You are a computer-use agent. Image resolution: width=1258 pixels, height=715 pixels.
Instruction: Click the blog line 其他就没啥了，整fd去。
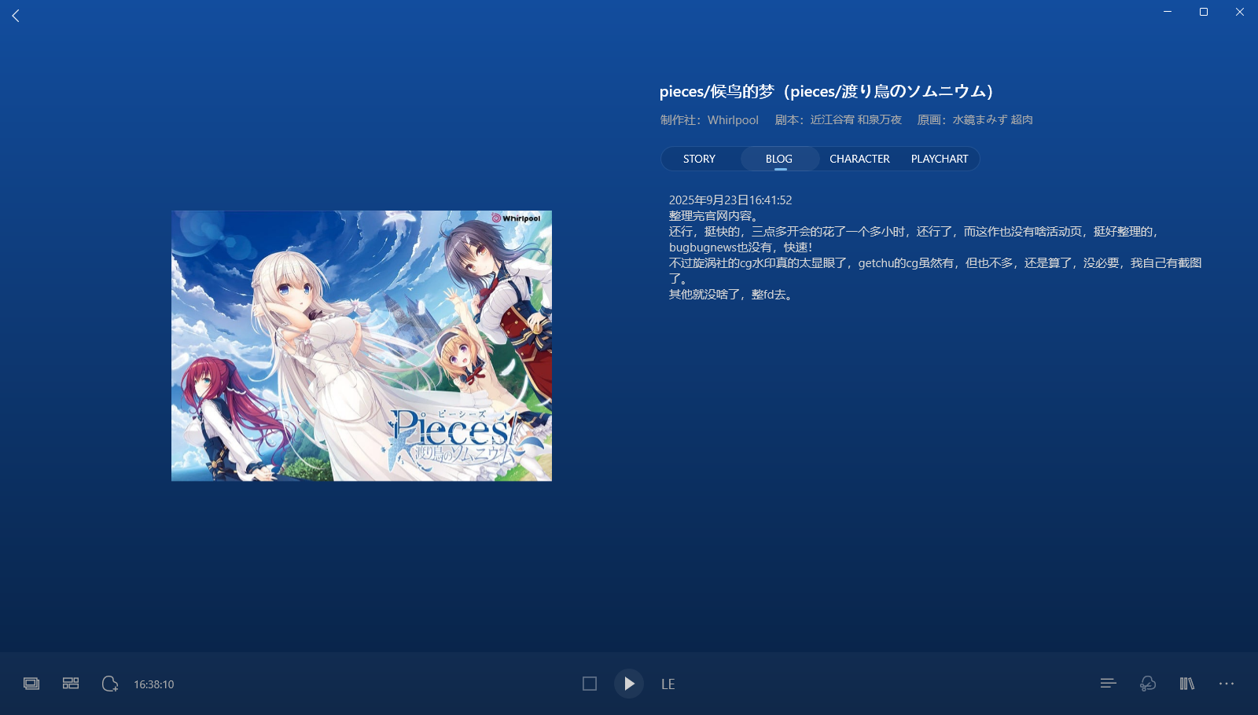click(733, 295)
